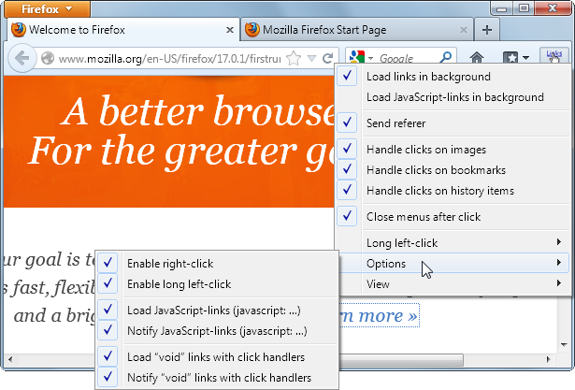Toggle Load links in background

(x=453, y=77)
